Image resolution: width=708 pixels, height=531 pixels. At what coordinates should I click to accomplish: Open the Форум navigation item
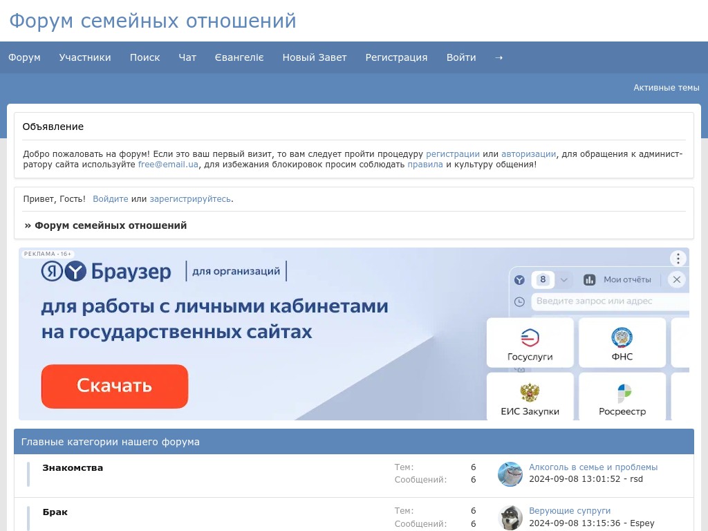pyautogui.click(x=24, y=57)
